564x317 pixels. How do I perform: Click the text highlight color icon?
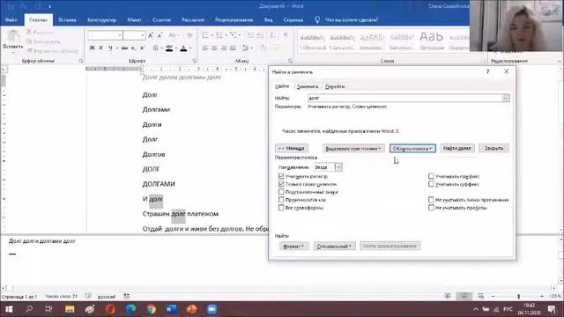(169, 48)
